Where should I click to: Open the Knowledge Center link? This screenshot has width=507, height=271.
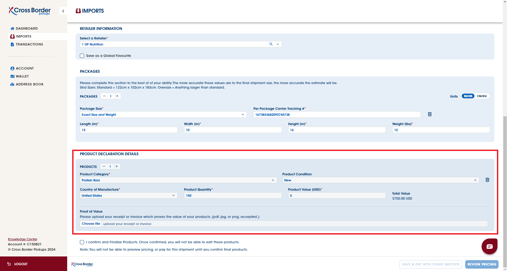pyautogui.click(x=22, y=239)
